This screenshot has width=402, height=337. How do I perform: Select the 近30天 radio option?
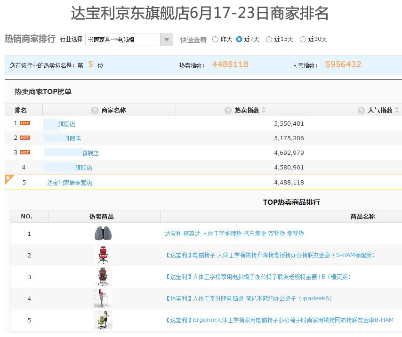pos(303,40)
